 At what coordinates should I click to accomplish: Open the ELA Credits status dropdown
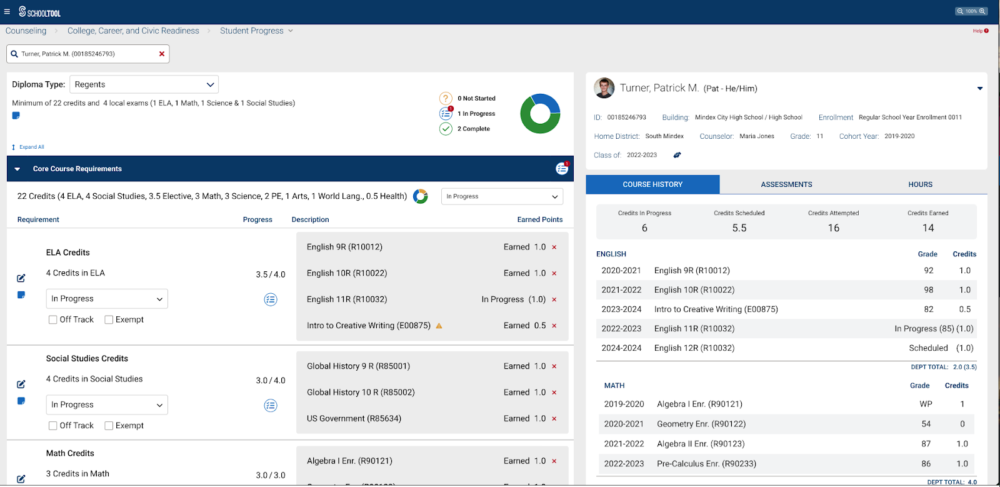coord(107,299)
